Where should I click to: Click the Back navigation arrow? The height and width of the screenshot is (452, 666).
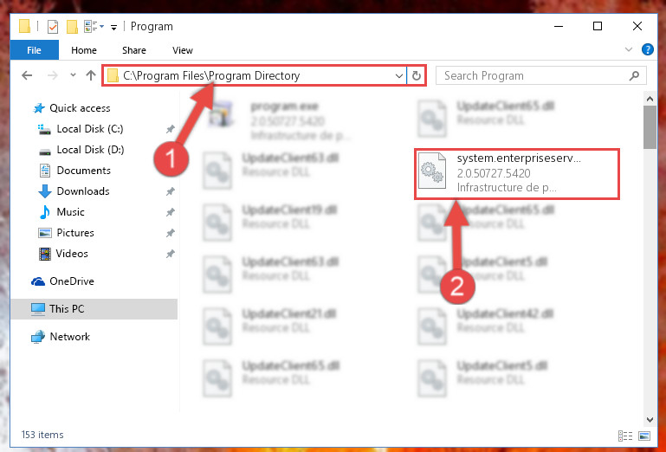tap(27, 75)
